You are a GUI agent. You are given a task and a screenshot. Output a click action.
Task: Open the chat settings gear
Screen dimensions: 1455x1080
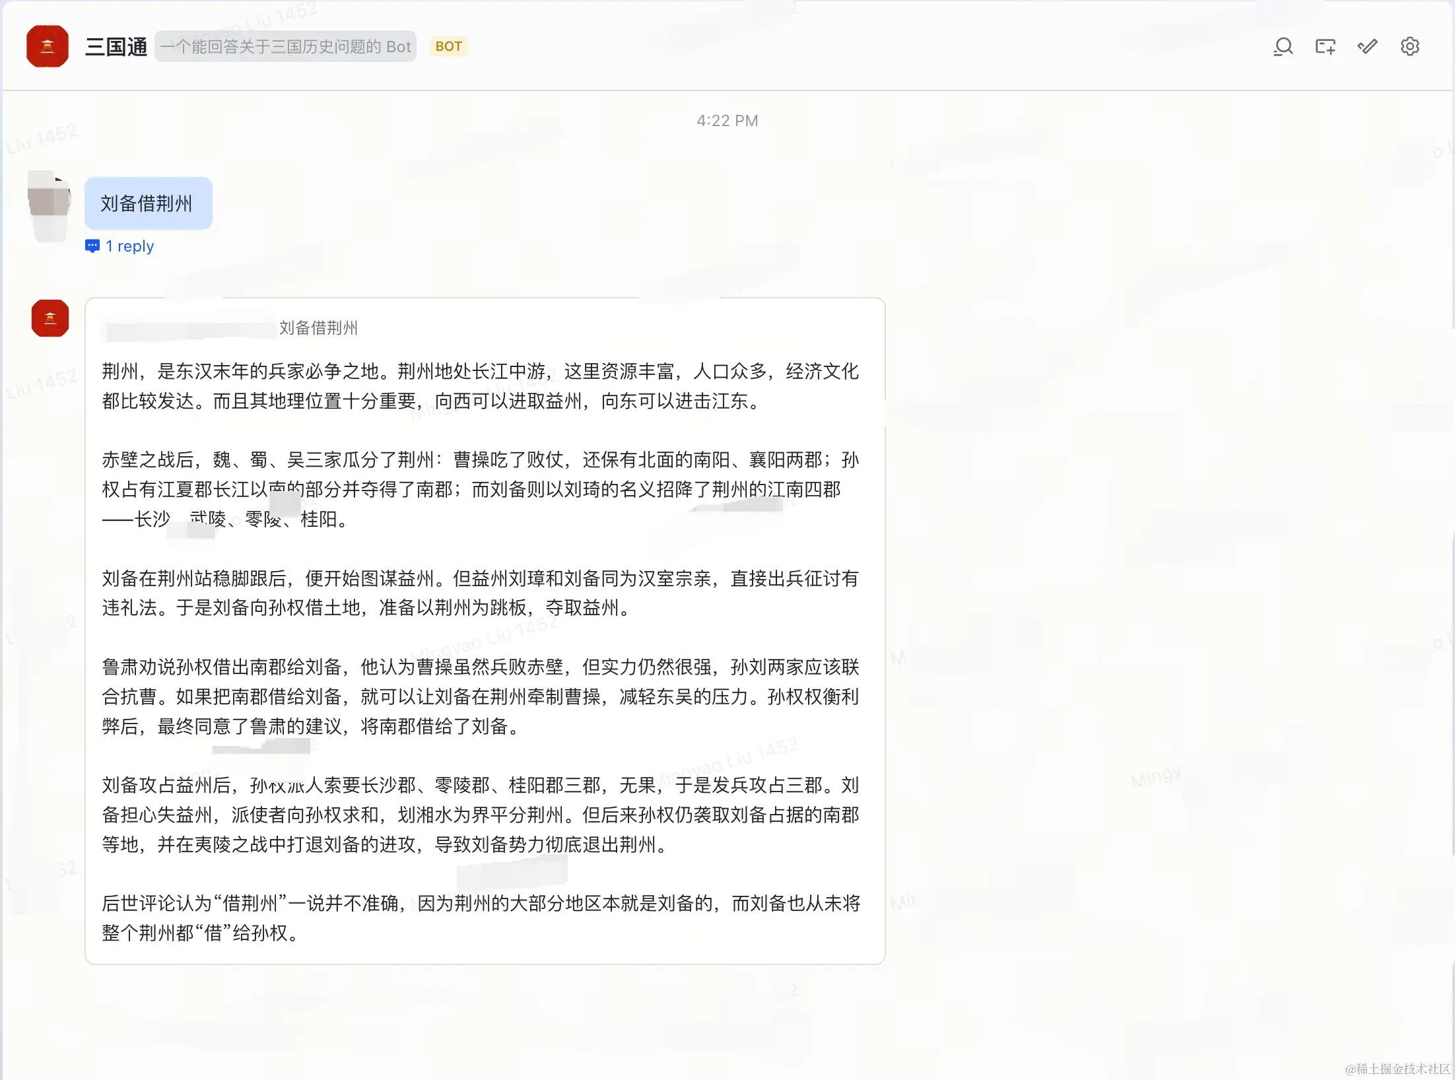(1409, 47)
